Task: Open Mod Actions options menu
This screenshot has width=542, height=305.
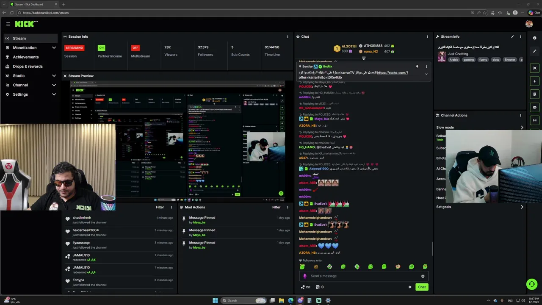Action: pyautogui.click(x=288, y=207)
